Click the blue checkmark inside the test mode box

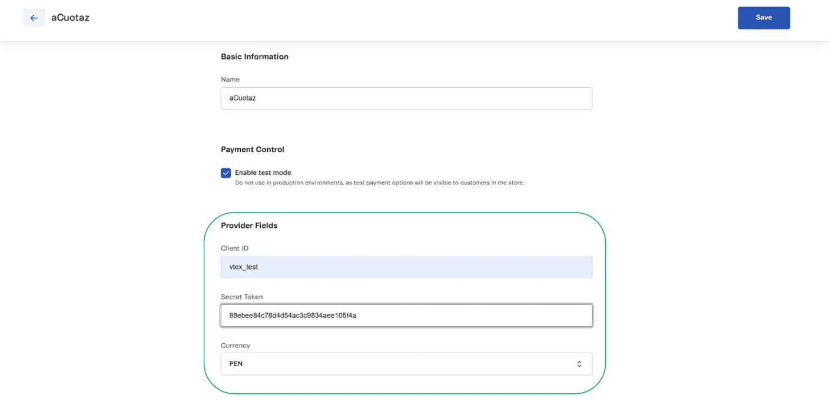pos(226,172)
